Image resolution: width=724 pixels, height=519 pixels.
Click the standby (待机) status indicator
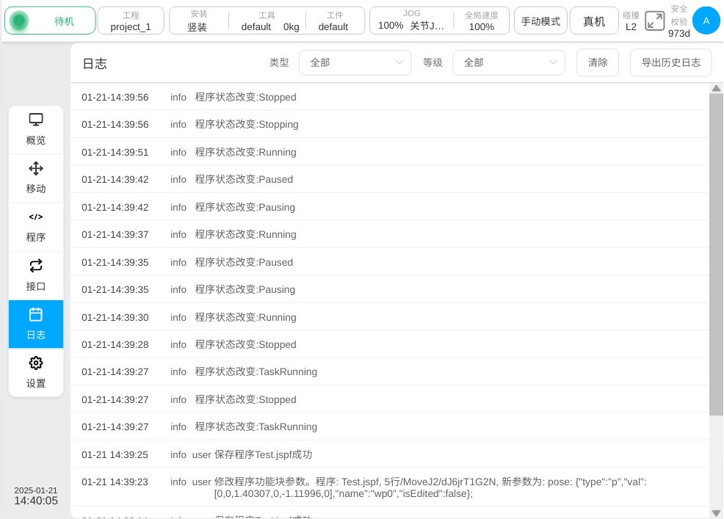point(50,21)
